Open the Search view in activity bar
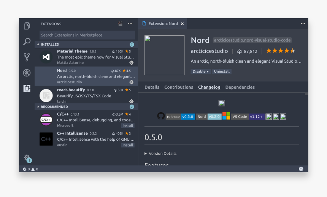Viewport: 327px width, 197px height. [x=27, y=41]
